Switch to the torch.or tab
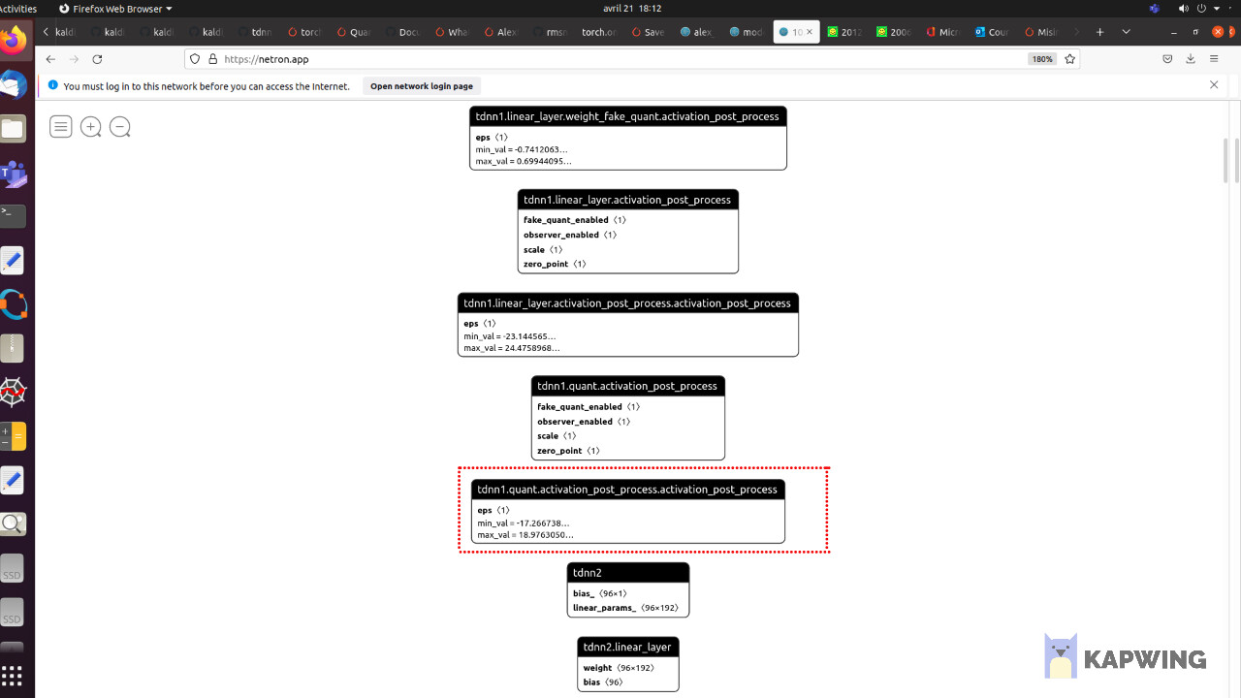Image resolution: width=1241 pixels, height=698 pixels. [597, 32]
